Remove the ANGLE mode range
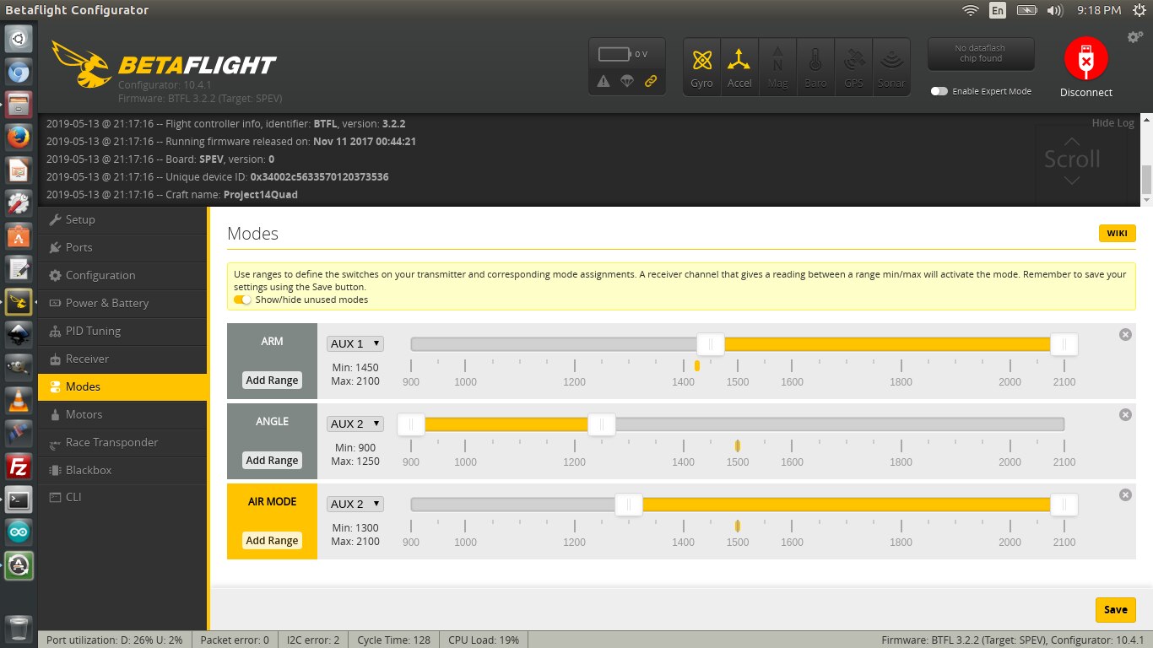This screenshot has width=1153, height=648. pos(1125,414)
